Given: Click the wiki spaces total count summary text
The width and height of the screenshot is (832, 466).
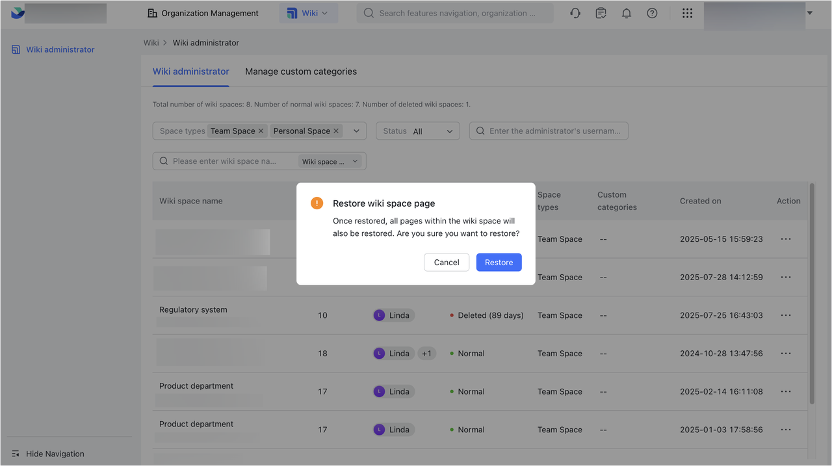Looking at the screenshot, I should [x=311, y=104].
